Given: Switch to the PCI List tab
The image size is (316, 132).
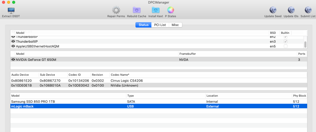Looking at the screenshot, I should coord(160,25).
